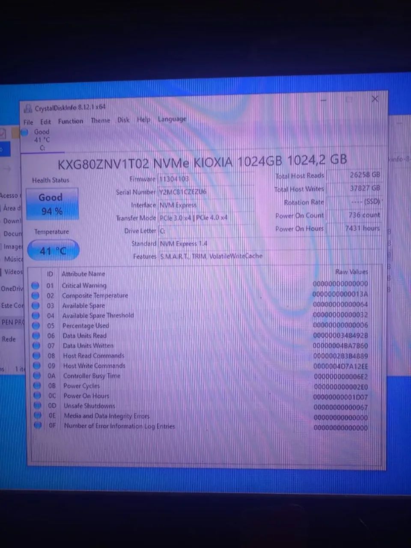Open Música in the Explorer sidebar behind

[x=14, y=259]
